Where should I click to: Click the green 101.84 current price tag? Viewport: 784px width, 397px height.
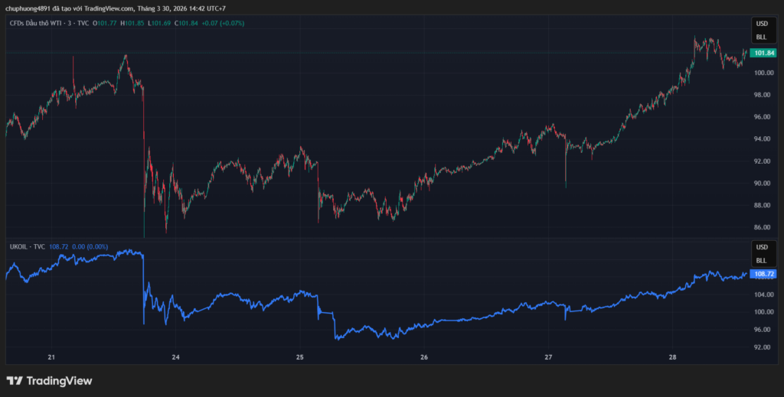tap(764, 53)
